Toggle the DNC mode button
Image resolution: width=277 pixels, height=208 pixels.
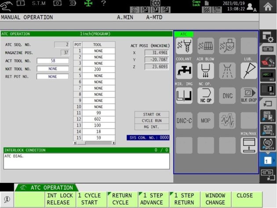227,95
